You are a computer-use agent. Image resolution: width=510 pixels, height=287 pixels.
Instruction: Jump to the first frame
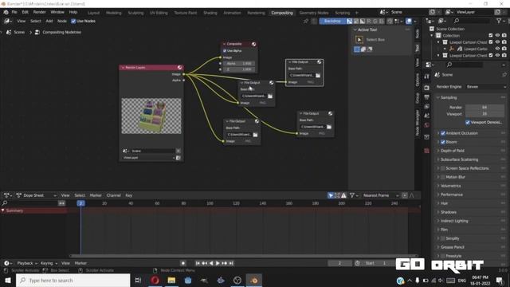pos(198,263)
